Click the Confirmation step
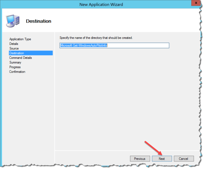Image resolution: width=205 pixels, height=170 pixels. pyautogui.click(x=17, y=72)
